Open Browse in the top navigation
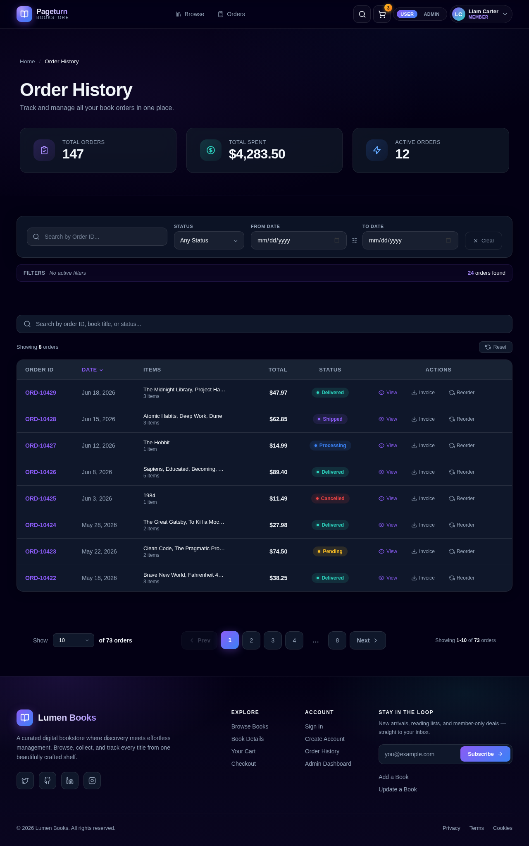529x846 pixels. [x=190, y=14]
